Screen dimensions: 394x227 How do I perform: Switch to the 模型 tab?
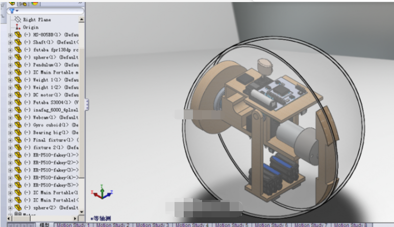44,225
